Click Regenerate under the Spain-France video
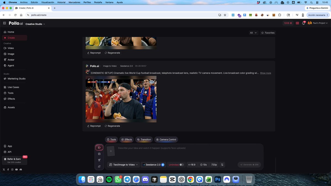331x186 pixels. click(112, 126)
